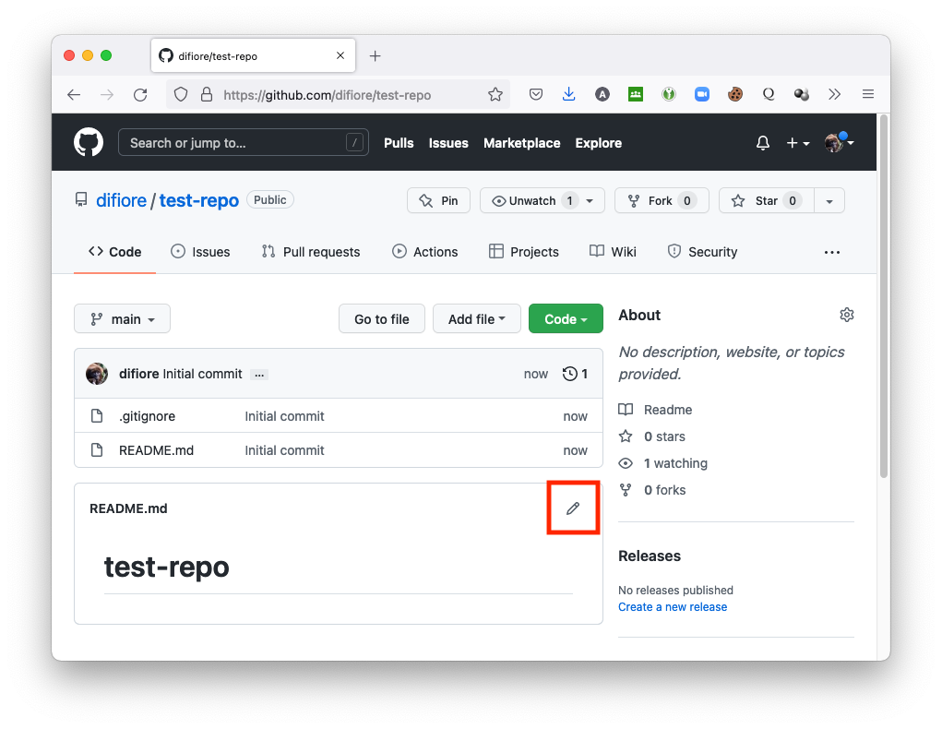
Task: Open the main branch dropdown
Action: pyautogui.click(x=122, y=319)
